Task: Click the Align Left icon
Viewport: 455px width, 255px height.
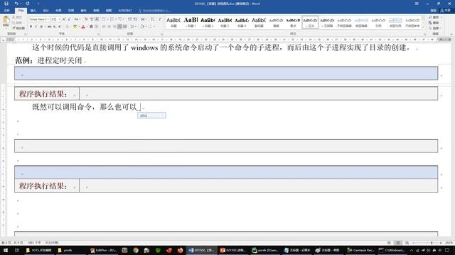Action: point(104,27)
